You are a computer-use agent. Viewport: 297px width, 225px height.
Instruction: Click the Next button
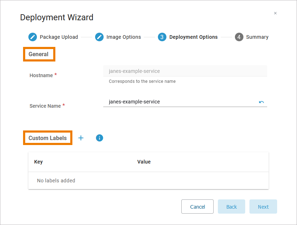[263, 207]
